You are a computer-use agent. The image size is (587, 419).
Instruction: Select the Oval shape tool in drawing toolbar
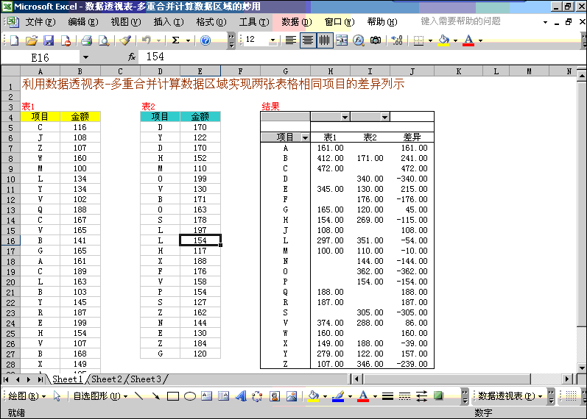[189, 396]
